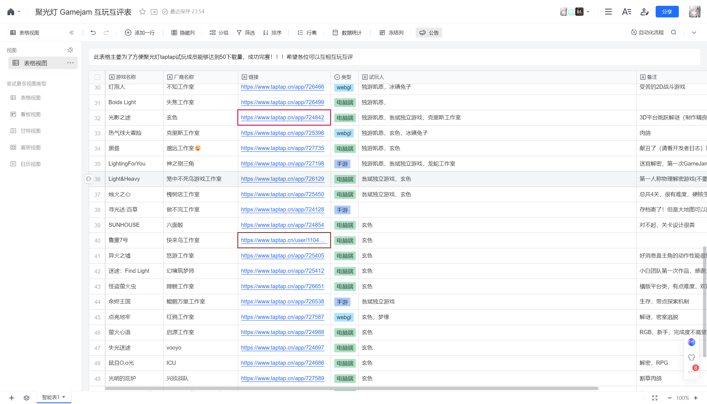Open the online collaborators avatars
This screenshot has height=404, width=707.
click(x=572, y=12)
